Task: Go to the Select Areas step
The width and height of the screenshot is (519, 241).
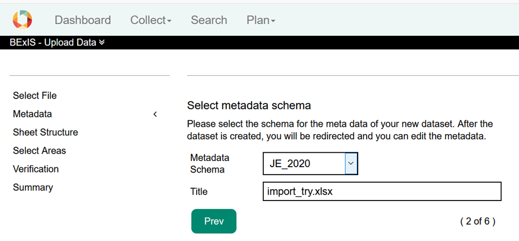Action: point(39,151)
